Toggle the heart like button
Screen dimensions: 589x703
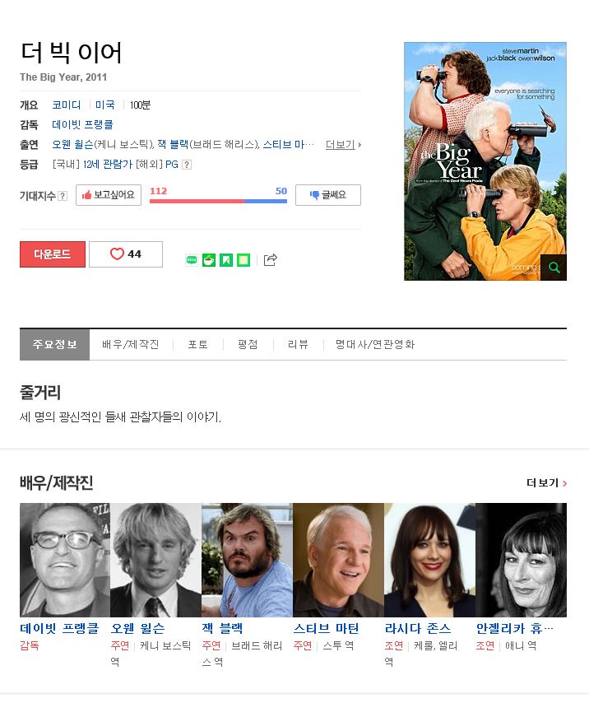[126, 254]
